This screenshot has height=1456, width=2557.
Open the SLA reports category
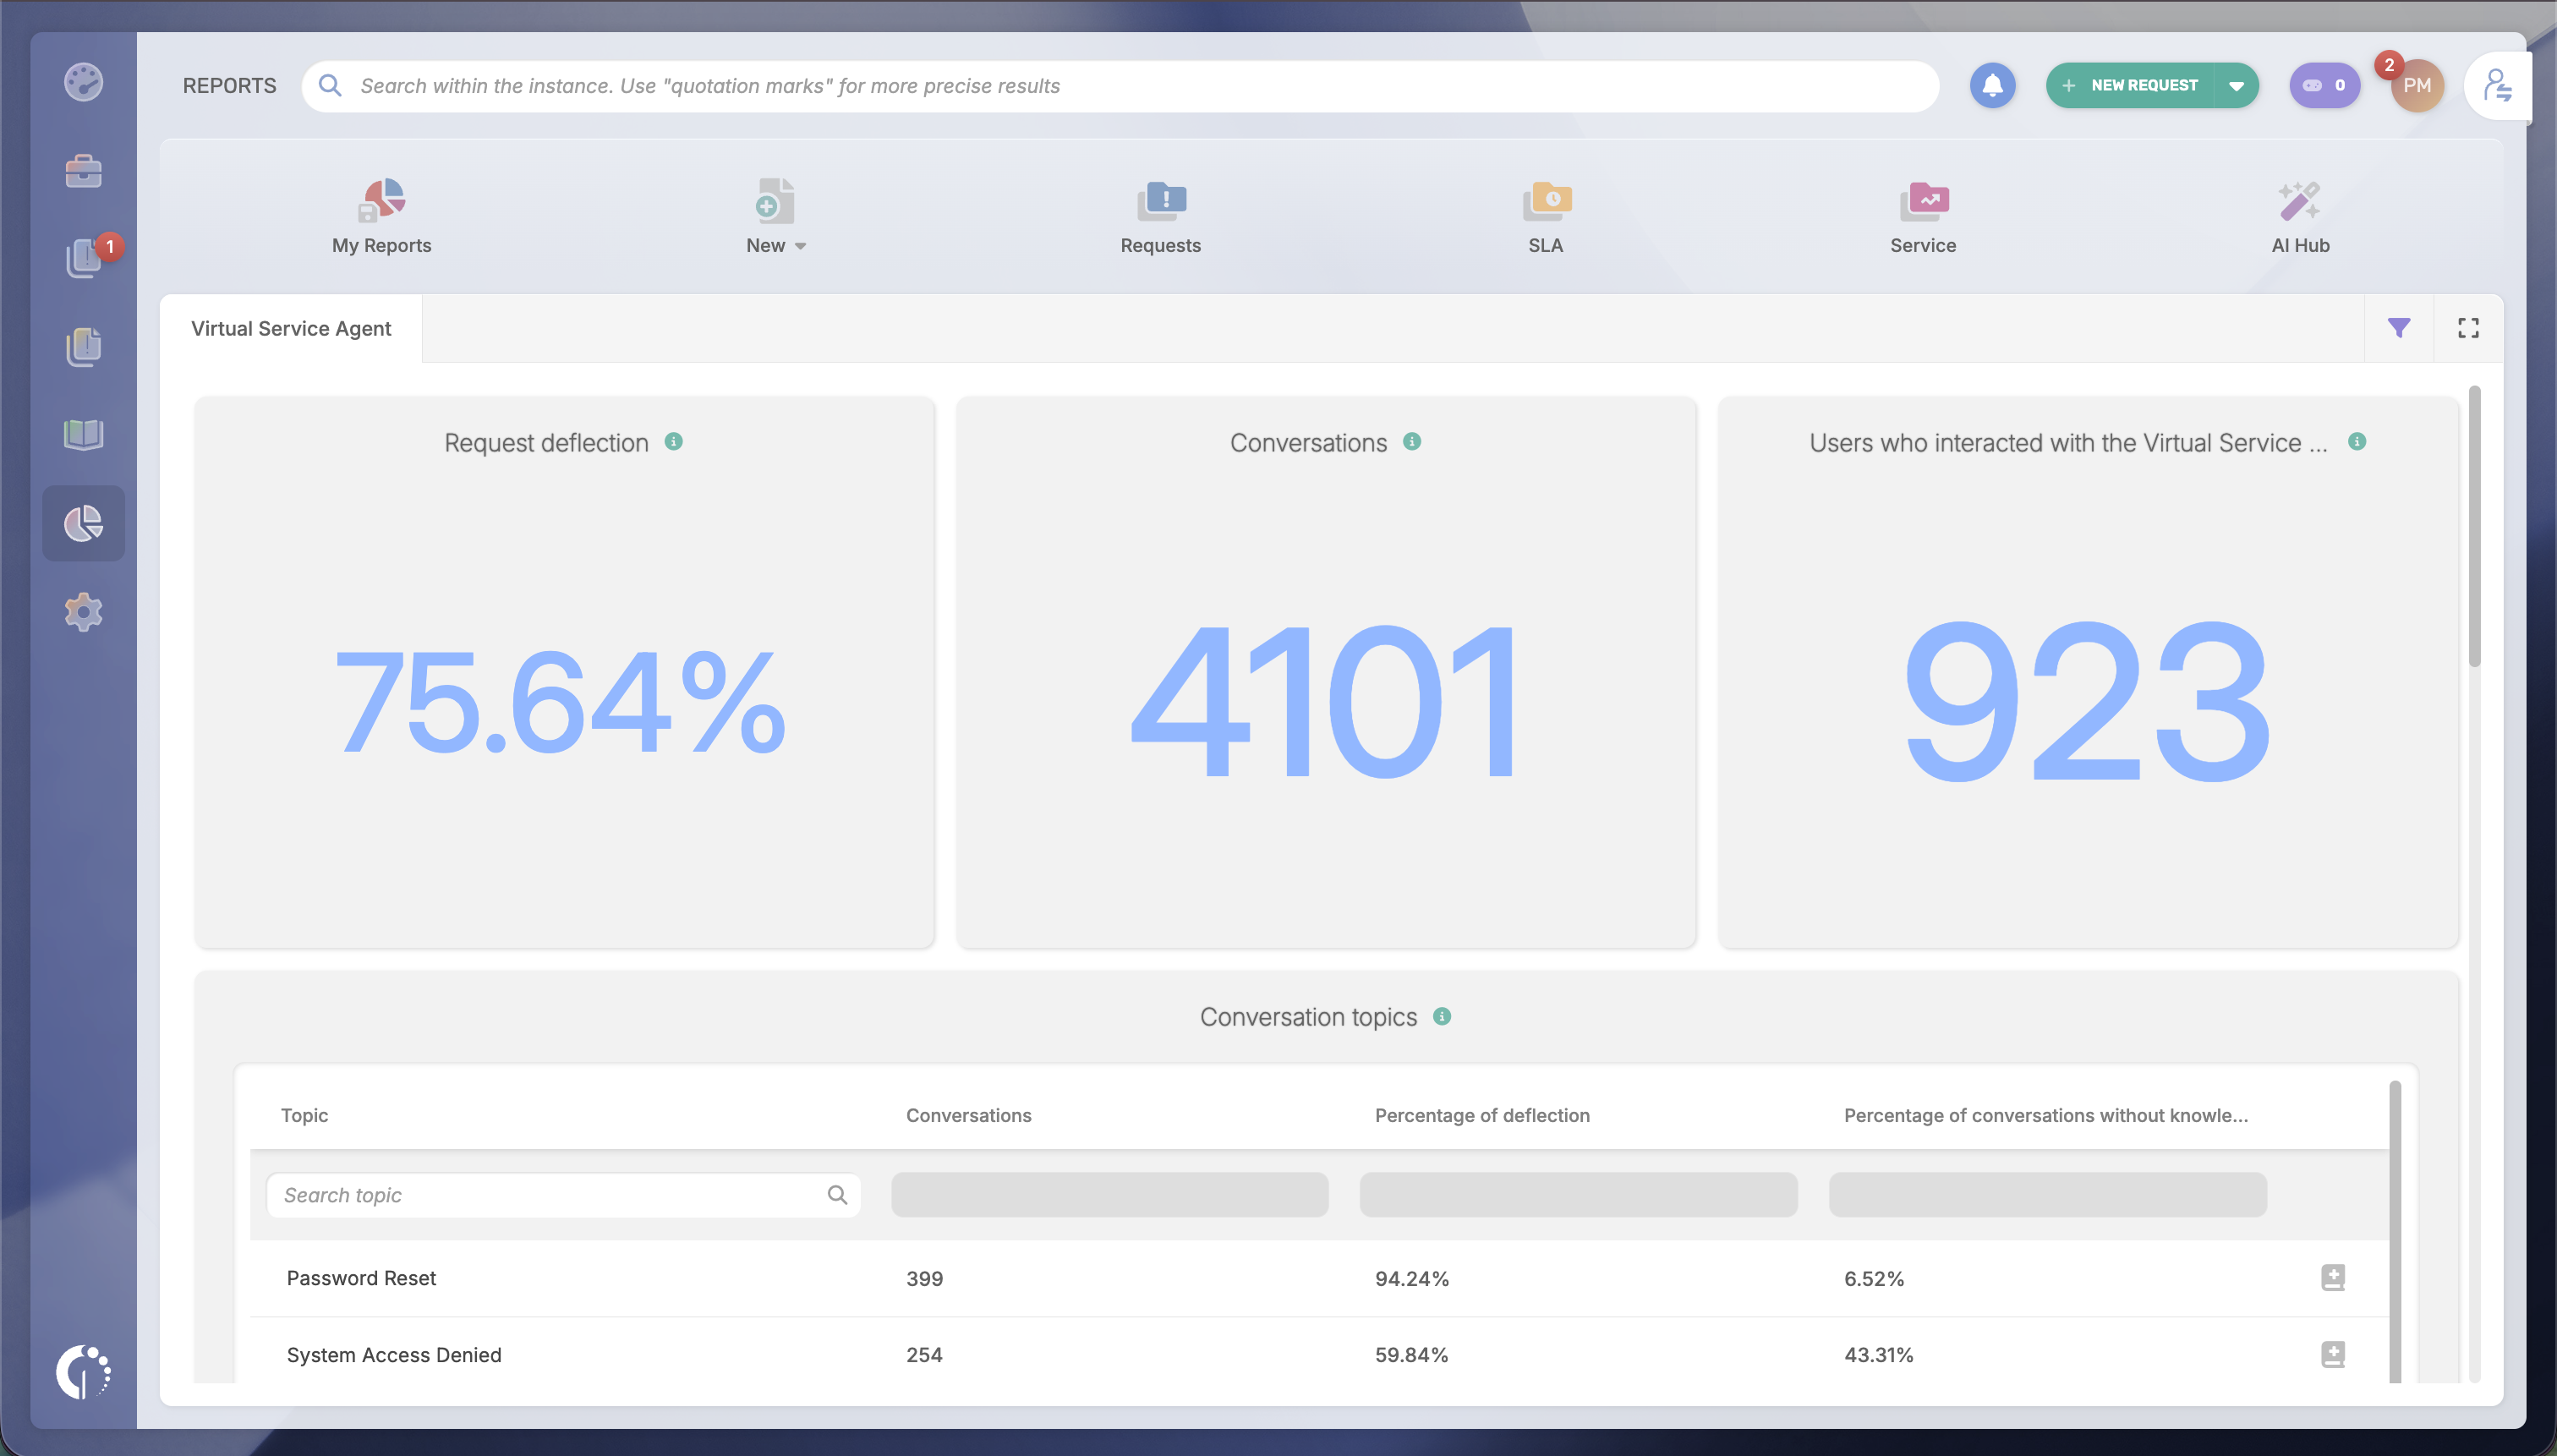(1546, 217)
